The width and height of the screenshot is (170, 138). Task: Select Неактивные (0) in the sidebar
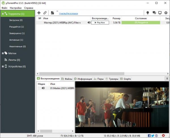point(18,46)
